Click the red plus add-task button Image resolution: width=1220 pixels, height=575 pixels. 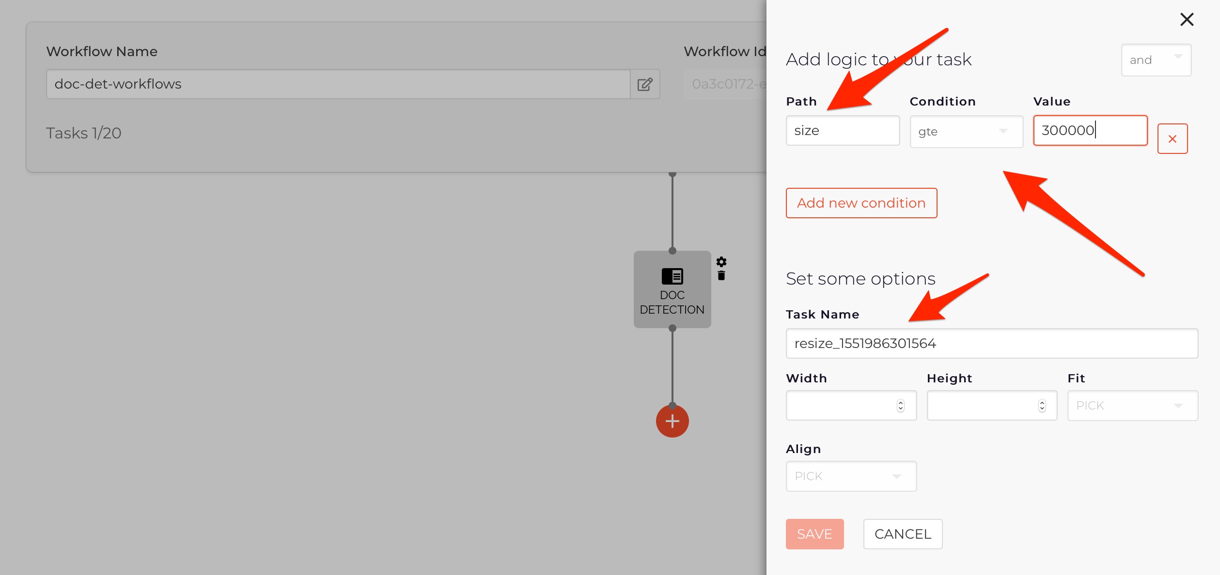pos(673,421)
